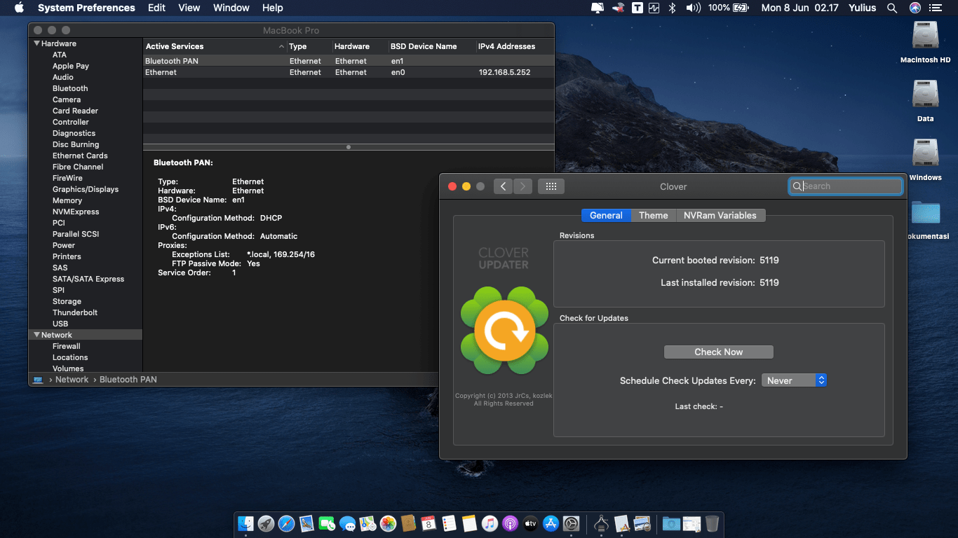Toggle sort order on Active Services column

click(x=215, y=46)
